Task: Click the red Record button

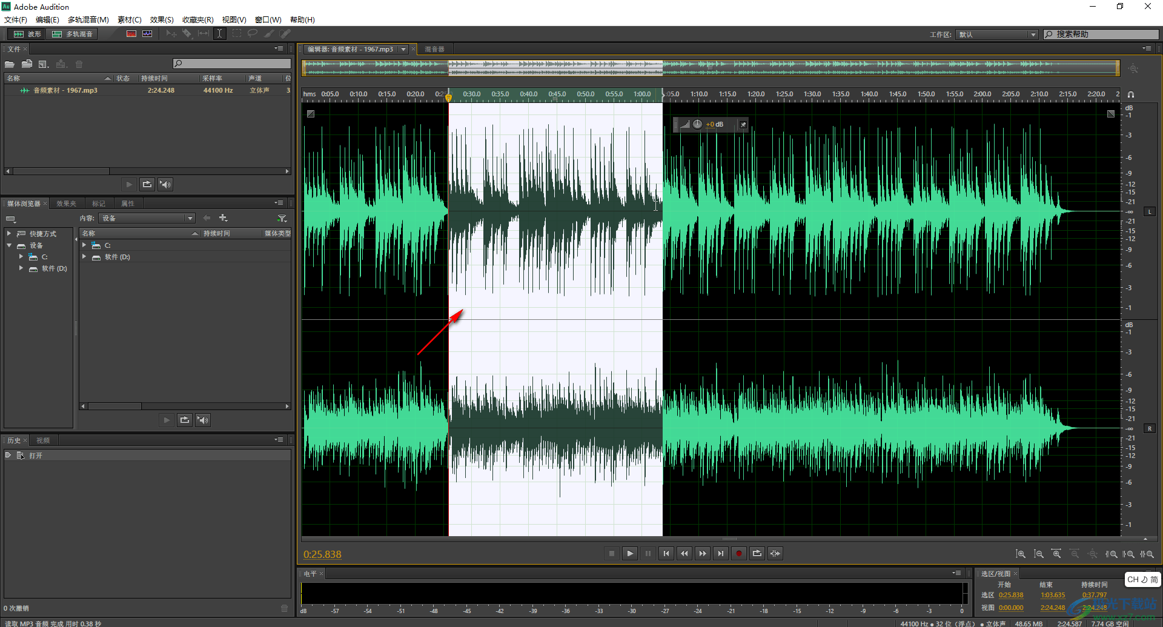Action: (739, 553)
